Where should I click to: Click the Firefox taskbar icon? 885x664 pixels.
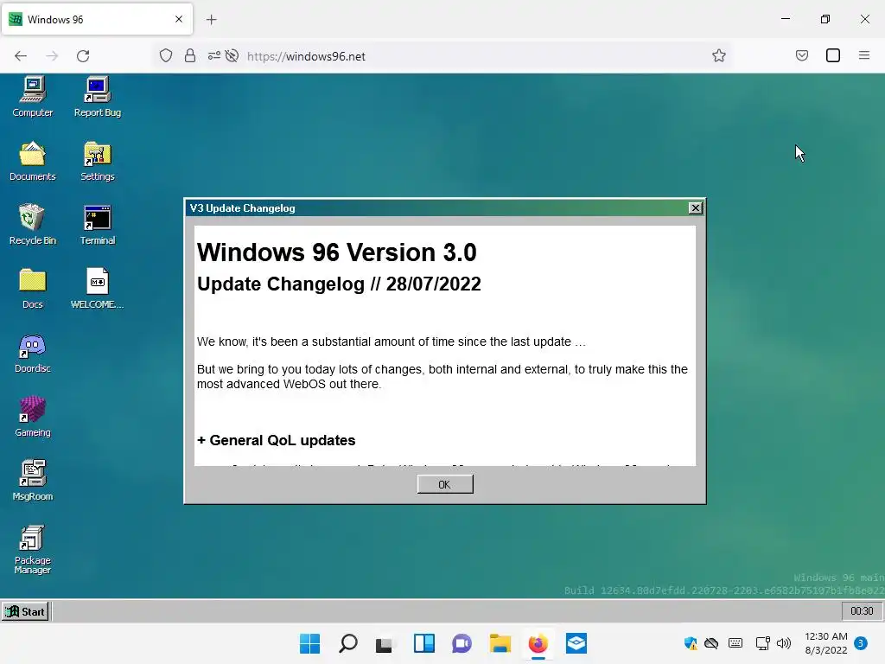click(x=538, y=643)
